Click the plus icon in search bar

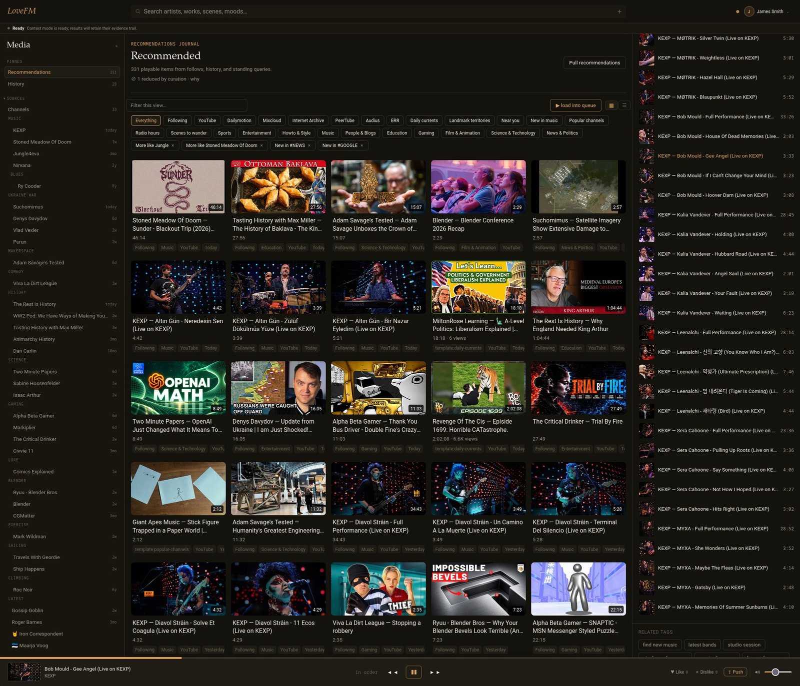[619, 11]
